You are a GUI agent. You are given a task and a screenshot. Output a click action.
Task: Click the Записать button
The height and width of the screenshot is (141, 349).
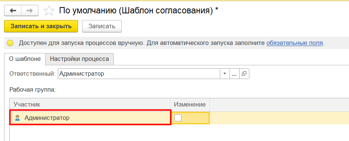(102, 26)
